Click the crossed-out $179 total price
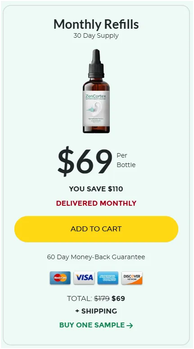 click(x=102, y=299)
